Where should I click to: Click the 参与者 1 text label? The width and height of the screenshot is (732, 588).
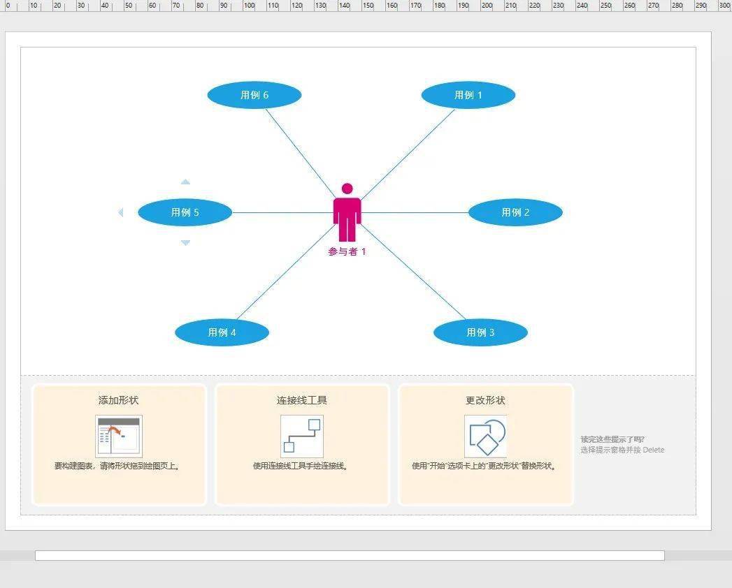click(347, 252)
